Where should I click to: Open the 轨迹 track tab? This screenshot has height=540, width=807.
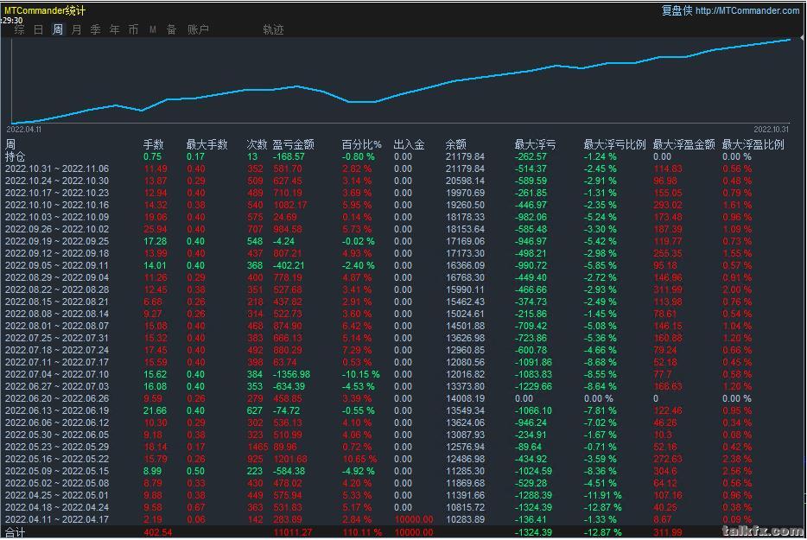[273, 30]
